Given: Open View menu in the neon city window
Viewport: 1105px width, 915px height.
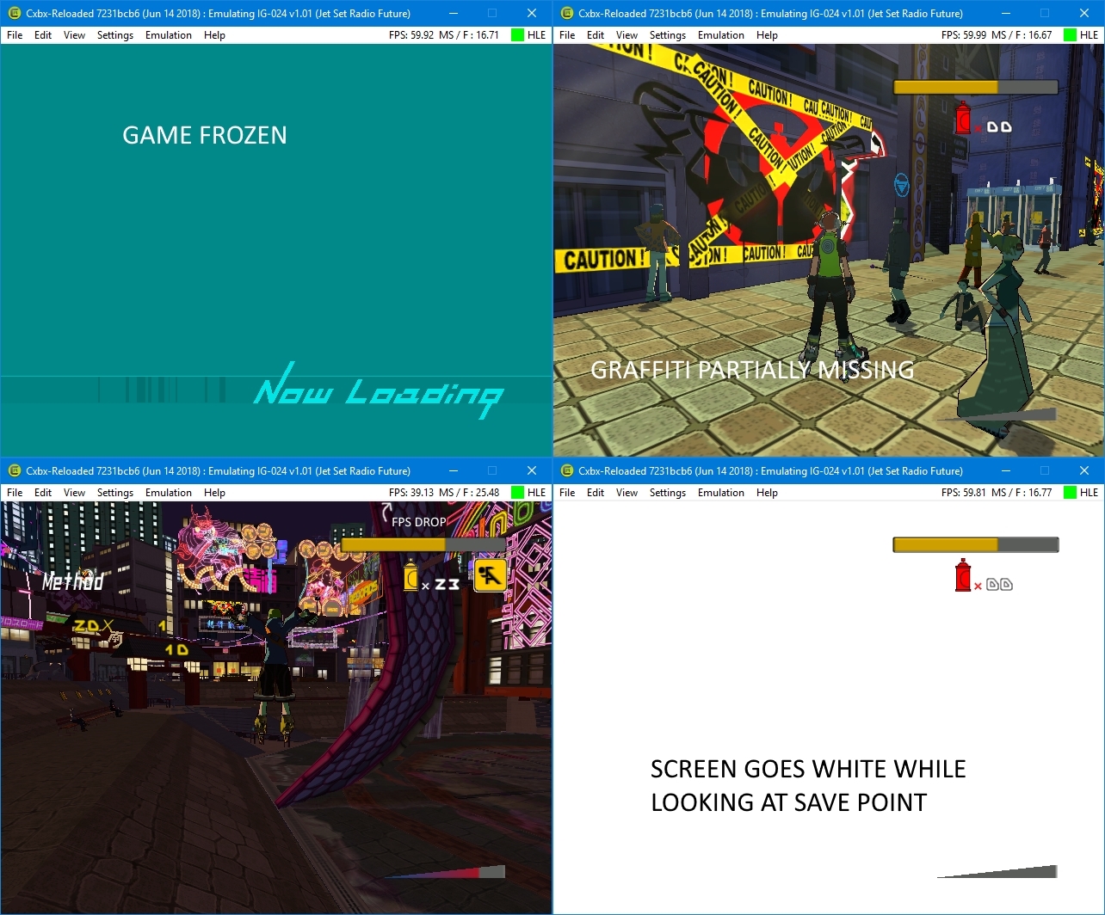Looking at the screenshot, I should (75, 493).
